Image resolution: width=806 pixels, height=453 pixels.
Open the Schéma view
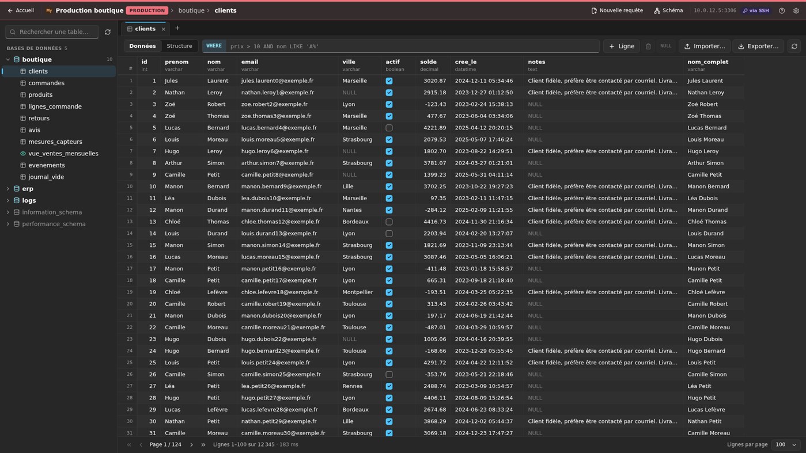[x=668, y=10]
